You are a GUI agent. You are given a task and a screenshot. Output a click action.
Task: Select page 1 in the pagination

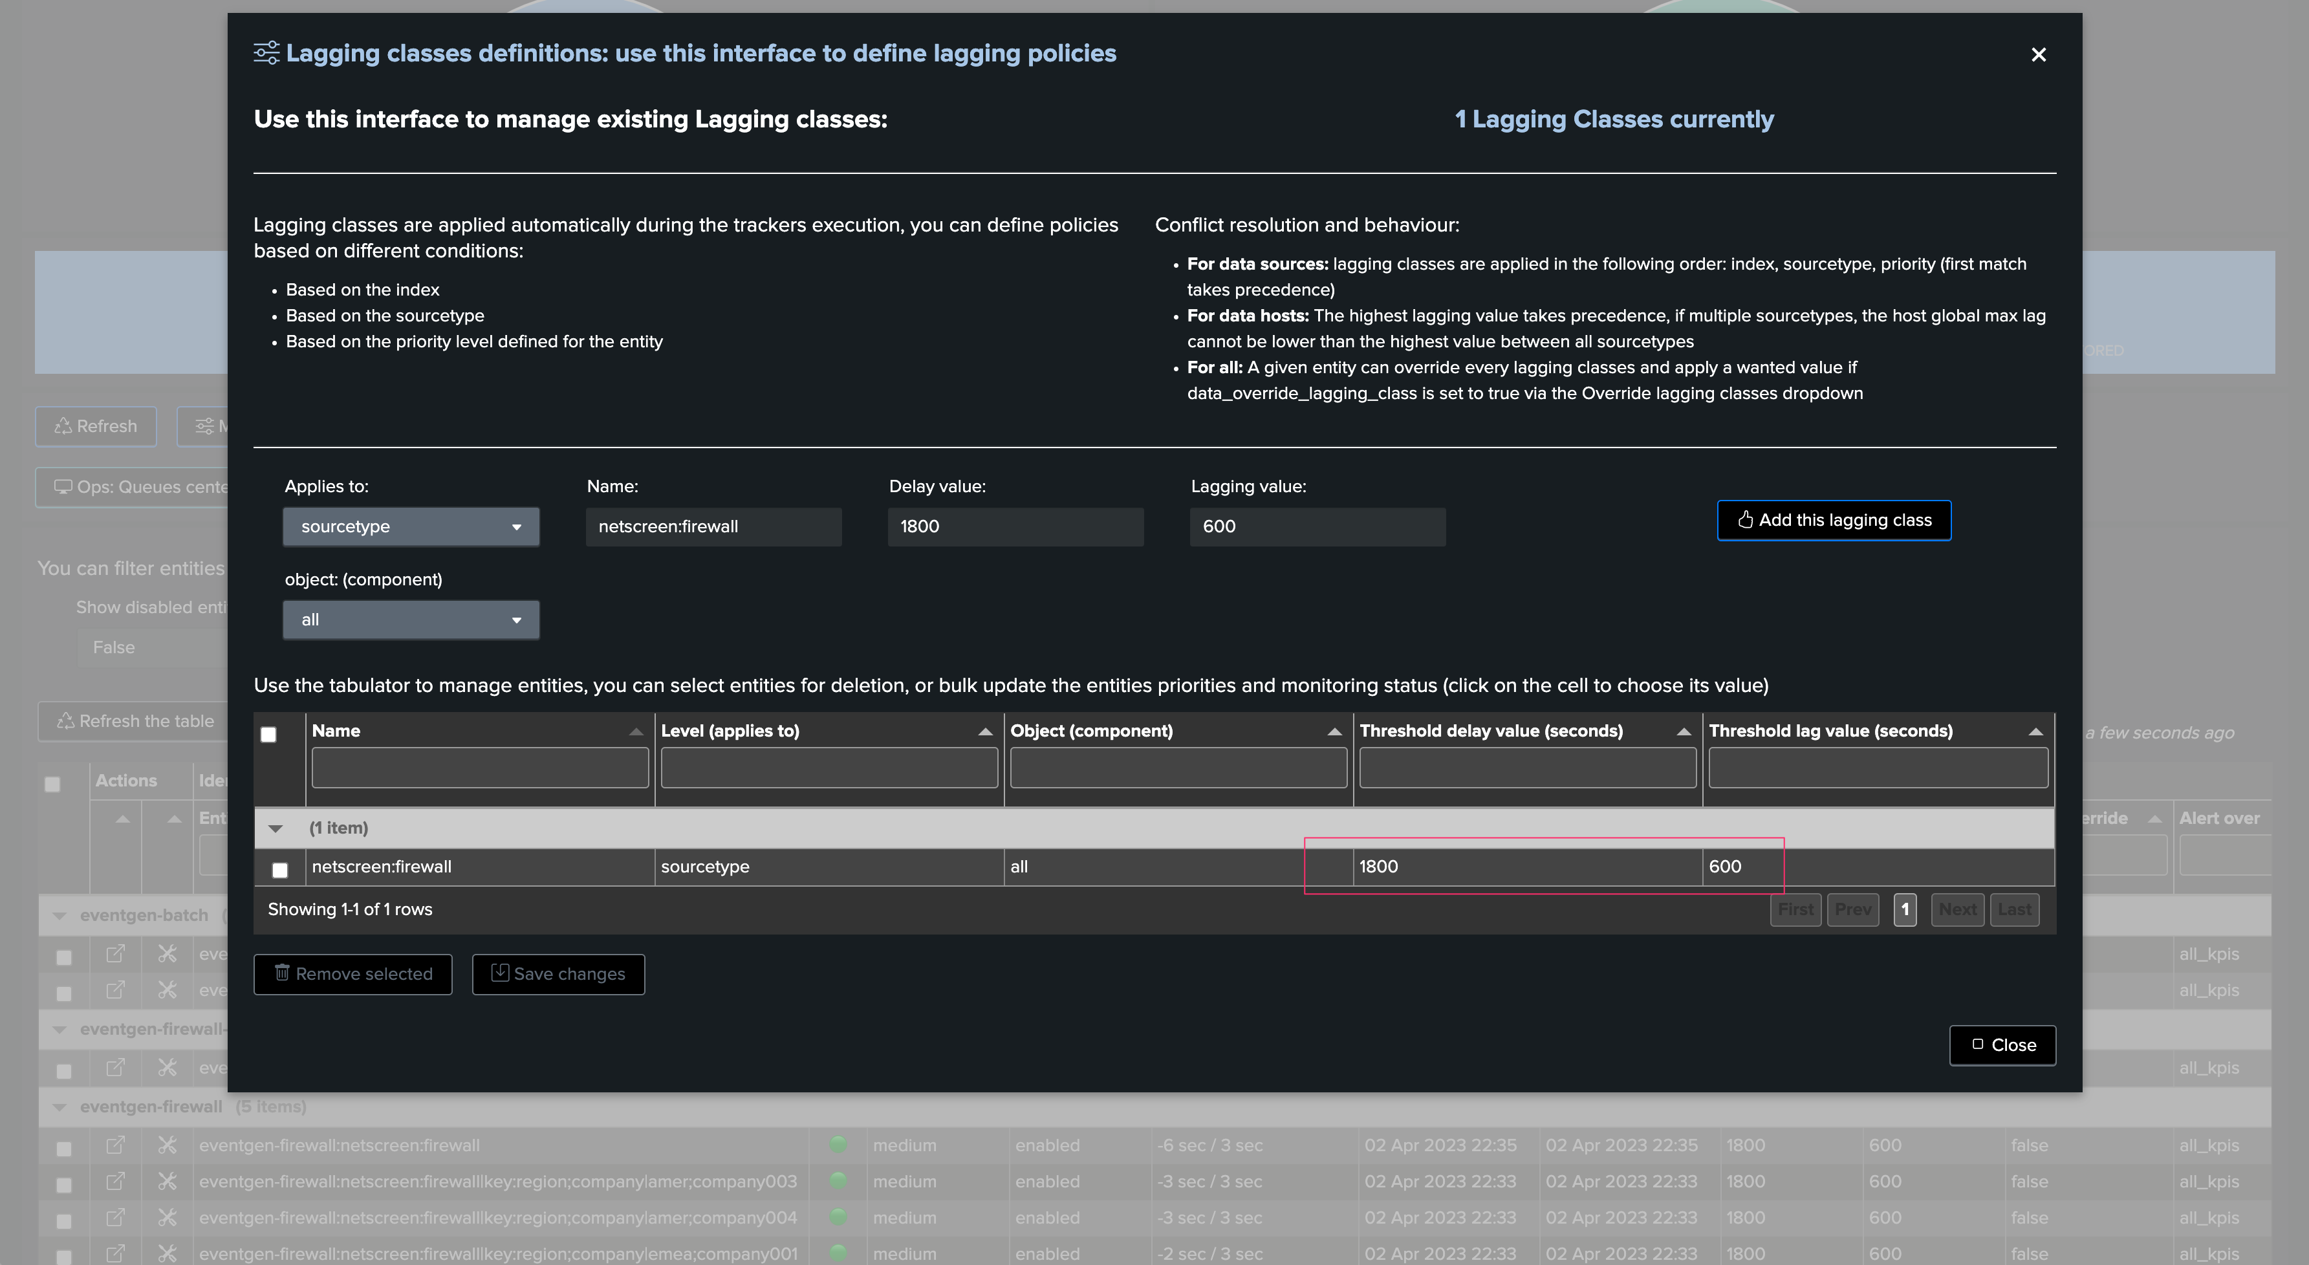[1905, 909]
